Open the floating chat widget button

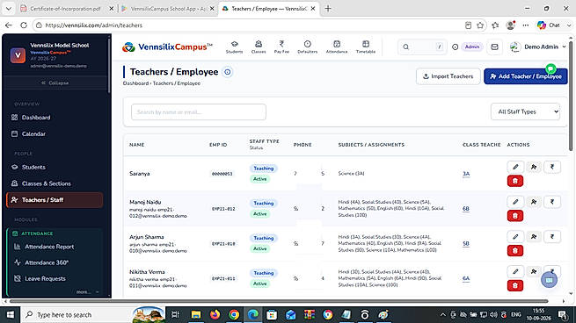click(550, 280)
